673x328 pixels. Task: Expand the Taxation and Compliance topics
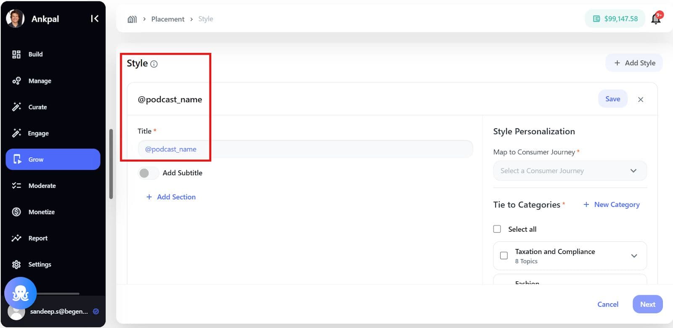(x=634, y=256)
